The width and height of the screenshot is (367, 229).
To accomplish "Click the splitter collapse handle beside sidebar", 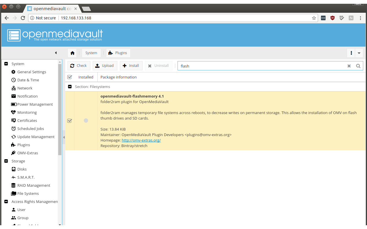I will coord(64,137).
